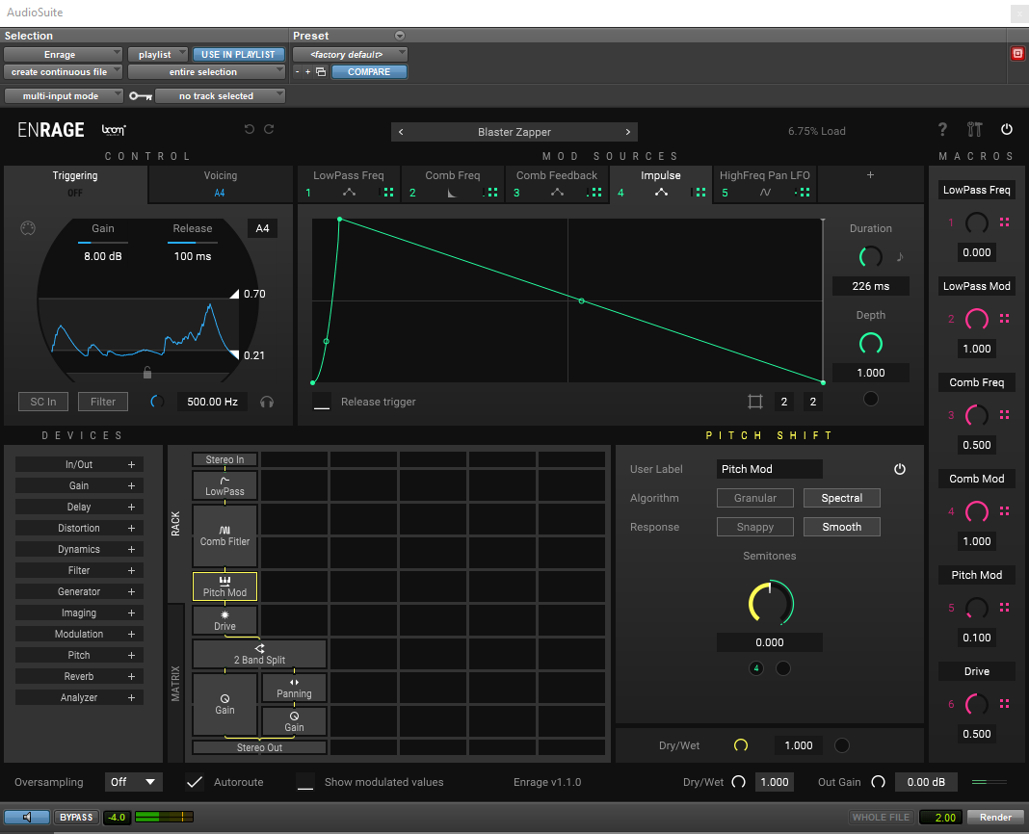The width and height of the screenshot is (1029, 834).
Task: Toggle Pitch Mod device power button
Action: (899, 469)
